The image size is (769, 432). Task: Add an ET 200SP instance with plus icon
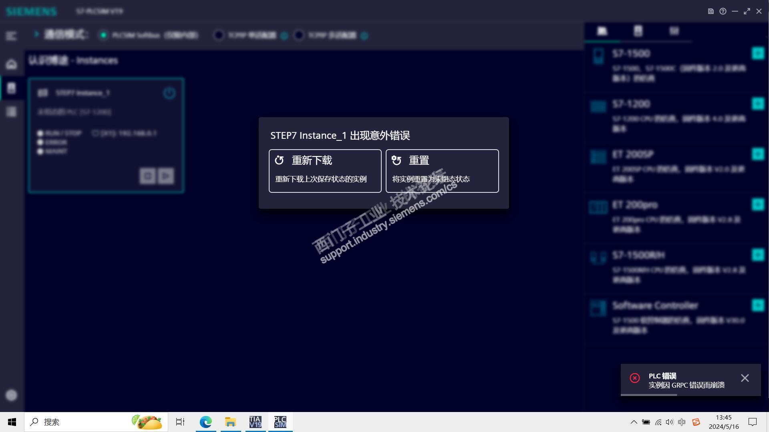click(757, 154)
